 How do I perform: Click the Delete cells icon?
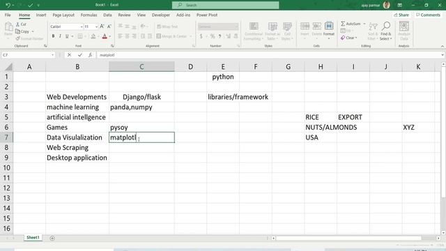click(x=316, y=29)
